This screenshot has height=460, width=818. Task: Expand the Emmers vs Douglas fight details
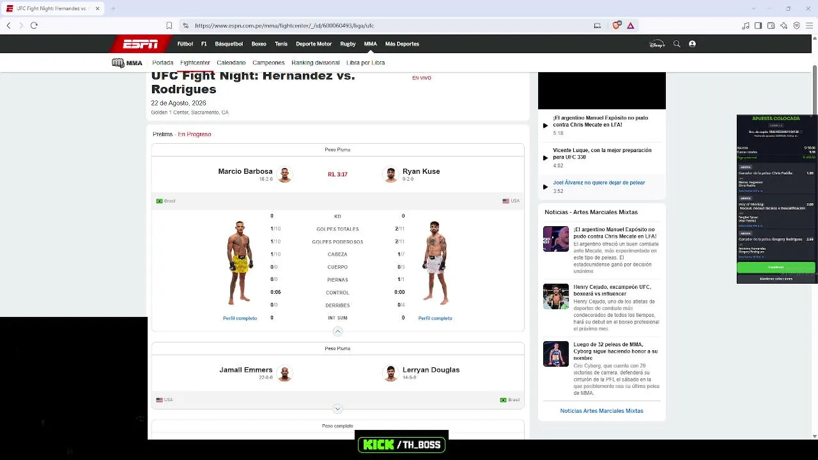[338, 409]
